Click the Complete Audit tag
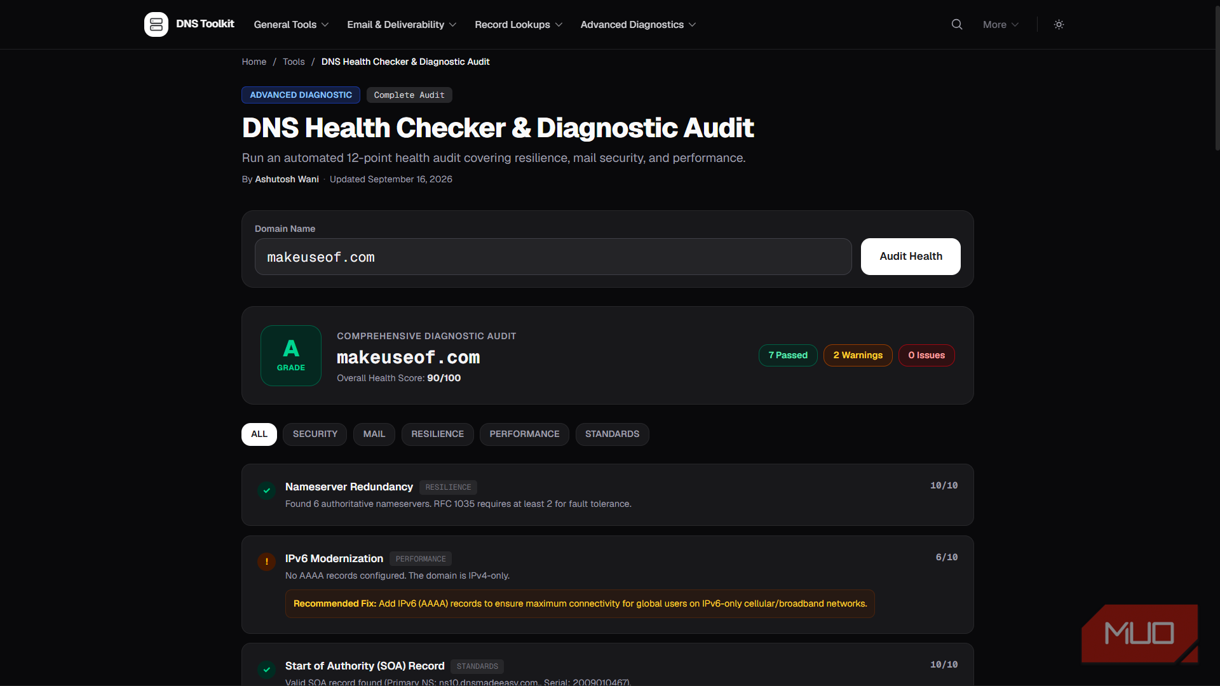 tap(409, 95)
